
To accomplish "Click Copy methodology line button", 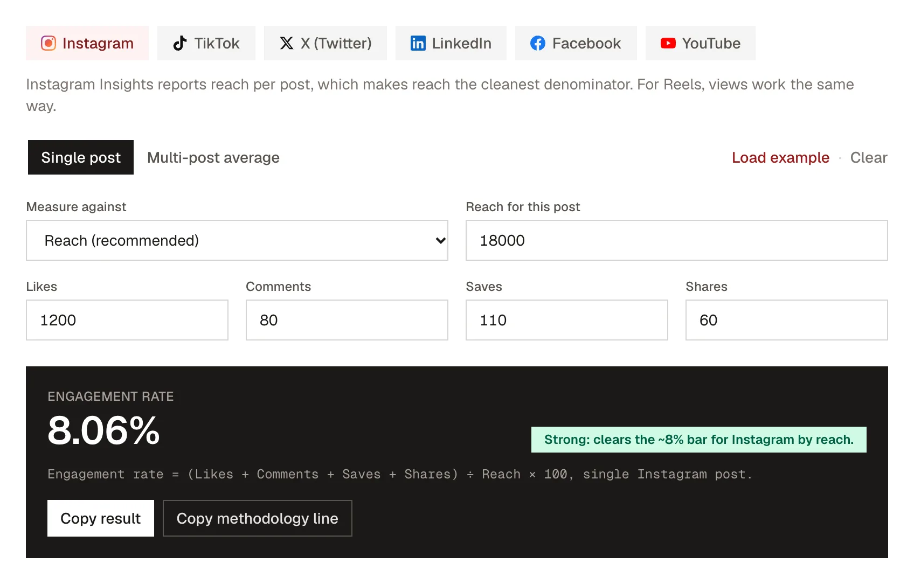I will point(258,518).
